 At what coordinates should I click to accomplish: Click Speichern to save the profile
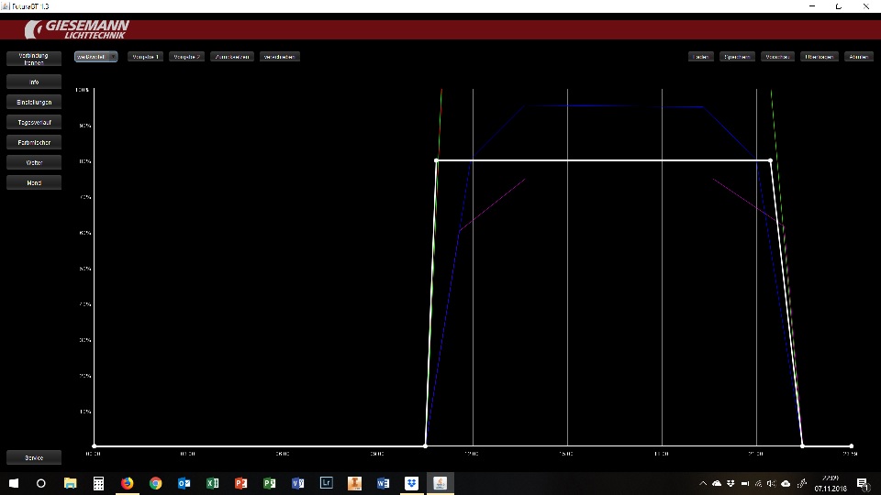click(737, 57)
